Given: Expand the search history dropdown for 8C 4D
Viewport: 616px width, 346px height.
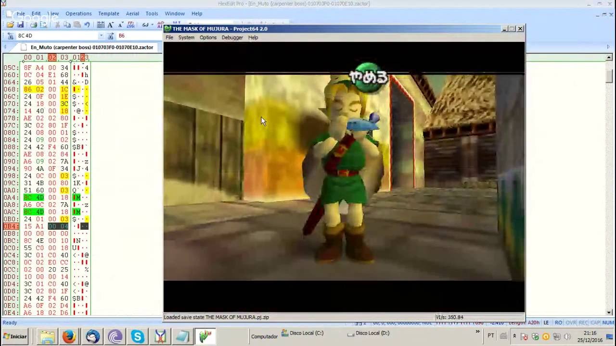Looking at the screenshot, I should coord(101,36).
